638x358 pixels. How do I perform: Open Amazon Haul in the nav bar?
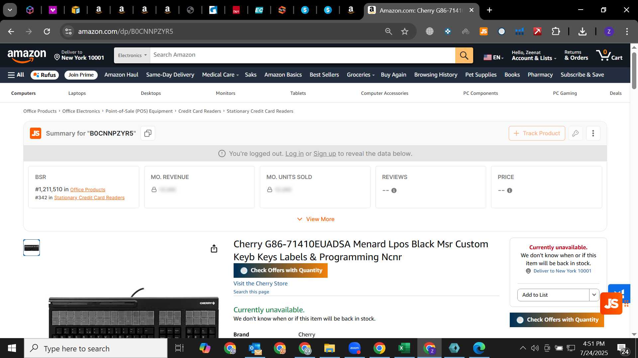click(121, 75)
